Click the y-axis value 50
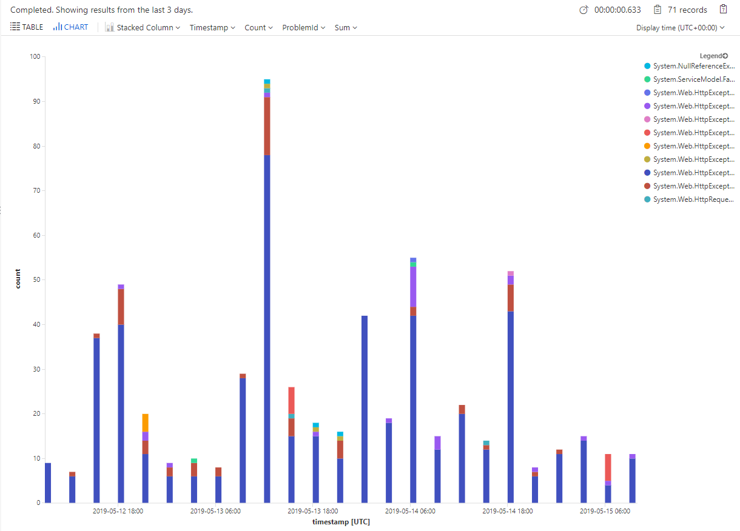Screen dimensions: 740x531 pos(36,280)
